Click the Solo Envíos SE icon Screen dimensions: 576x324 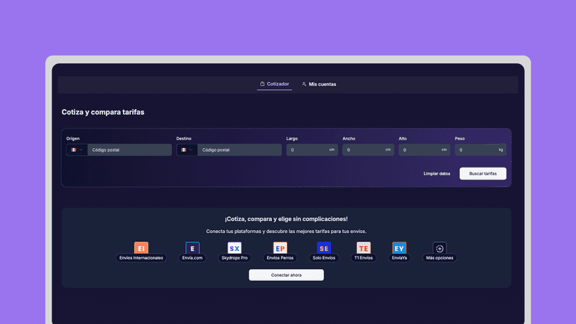pyautogui.click(x=323, y=248)
